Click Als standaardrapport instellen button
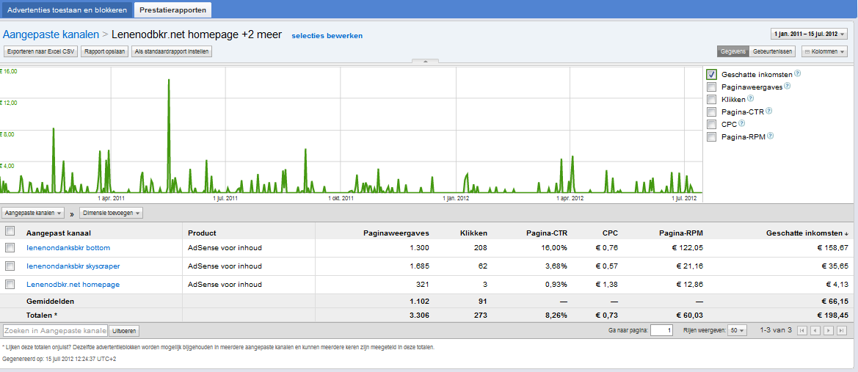The height and width of the screenshot is (372, 858). [x=172, y=51]
